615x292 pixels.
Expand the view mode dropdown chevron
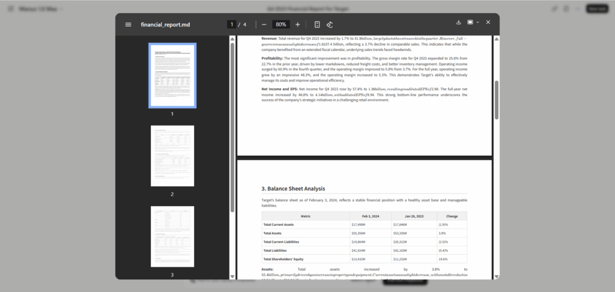pyautogui.click(x=477, y=22)
